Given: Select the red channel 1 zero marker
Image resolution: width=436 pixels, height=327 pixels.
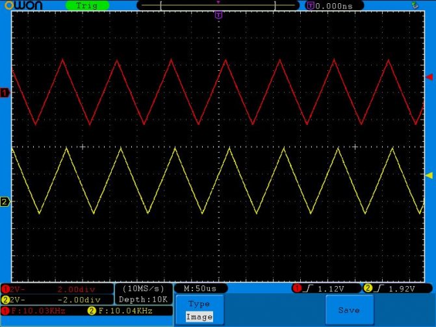Looking at the screenshot, I should [5, 92].
